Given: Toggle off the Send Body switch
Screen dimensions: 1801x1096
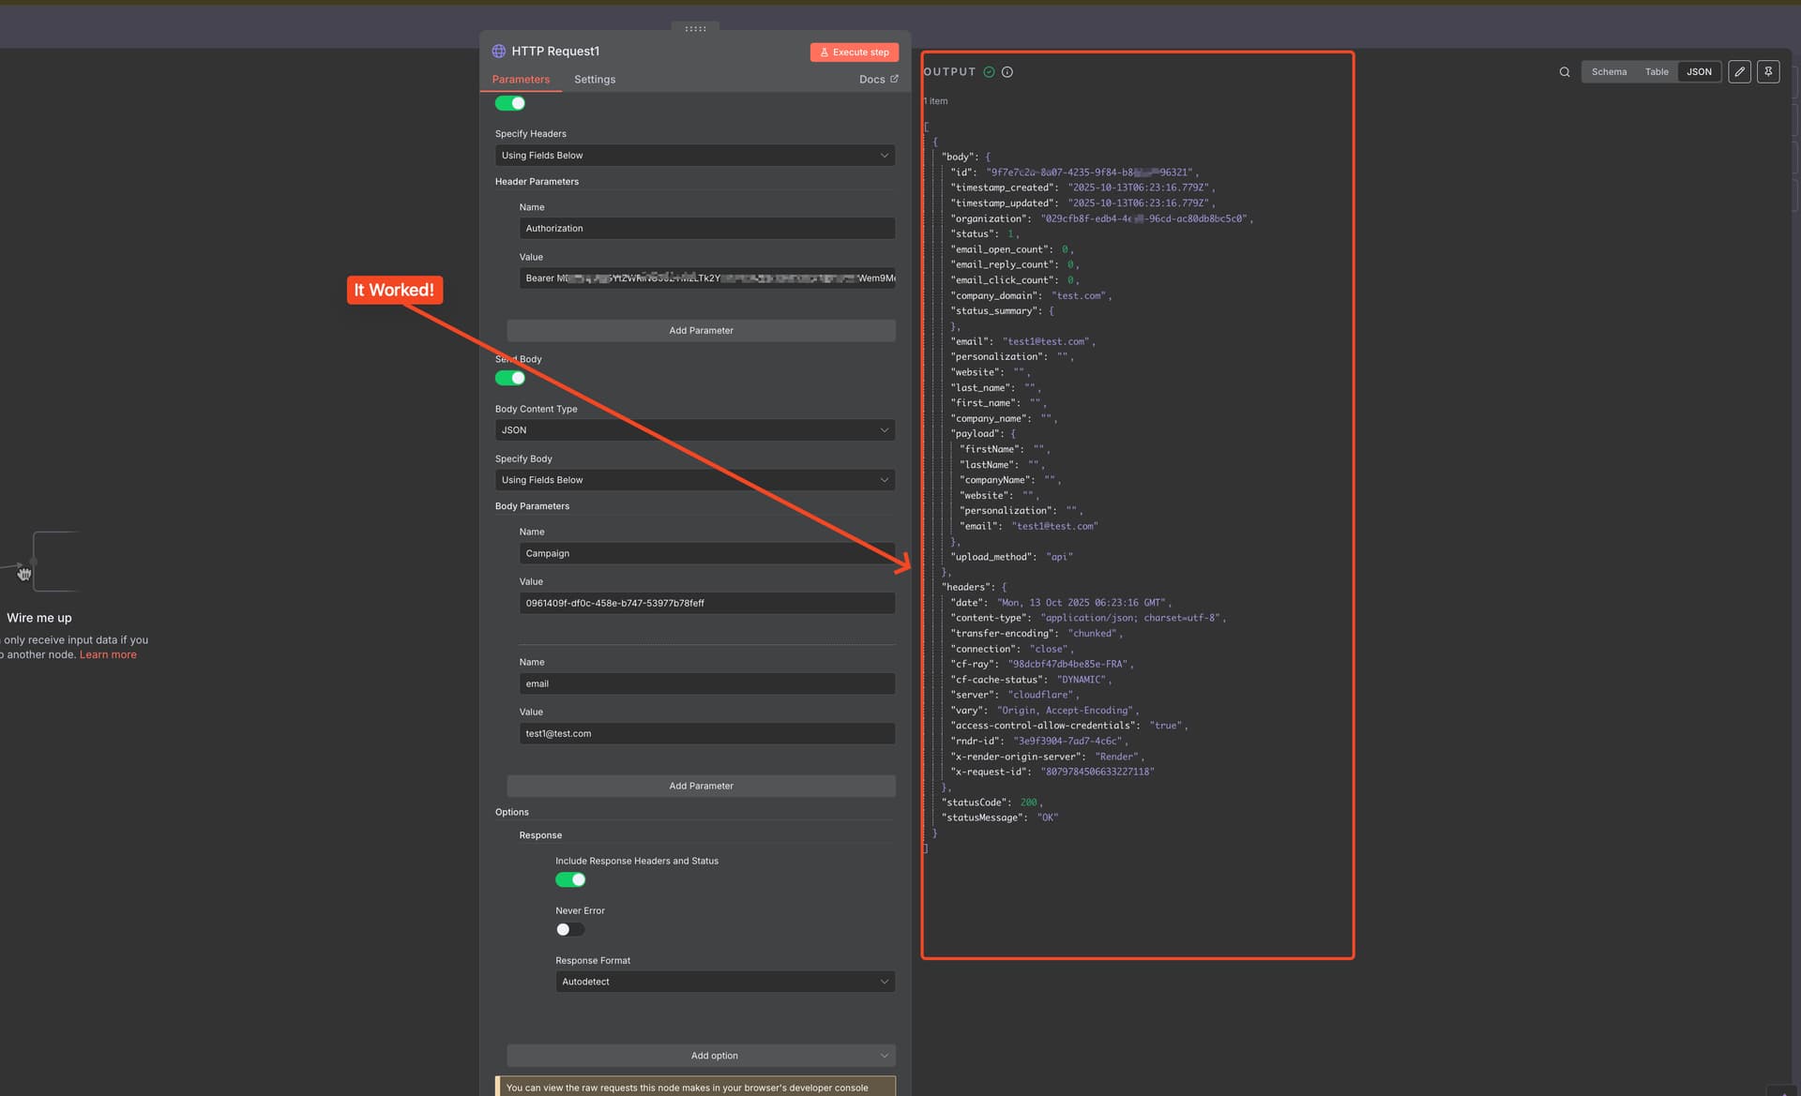Looking at the screenshot, I should 510,378.
